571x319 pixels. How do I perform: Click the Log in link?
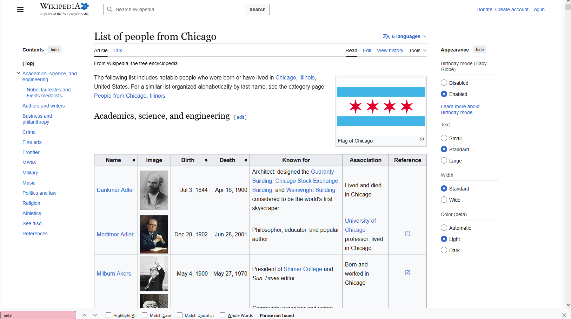(538, 9)
